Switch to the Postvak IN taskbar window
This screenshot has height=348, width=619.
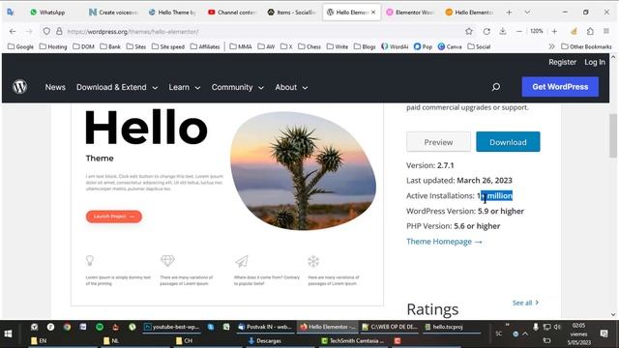pos(265,327)
